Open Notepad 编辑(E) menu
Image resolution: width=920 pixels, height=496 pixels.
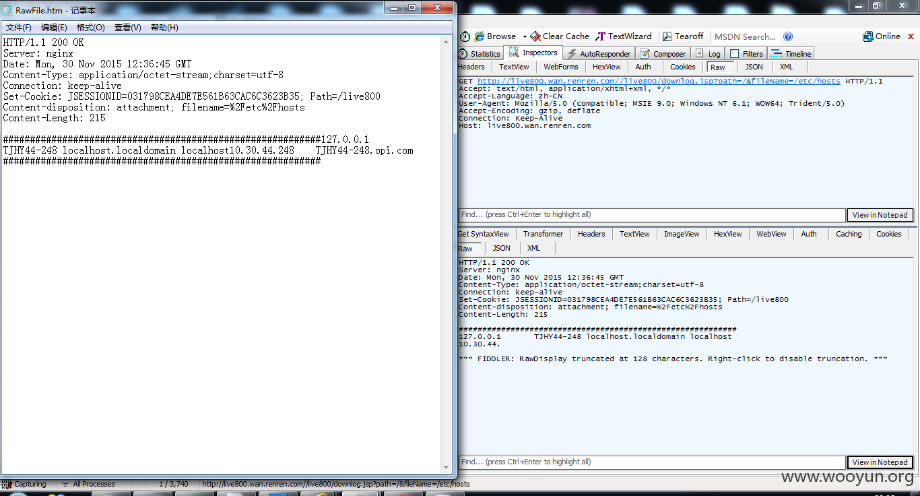pyautogui.click(x=54, y=28)
